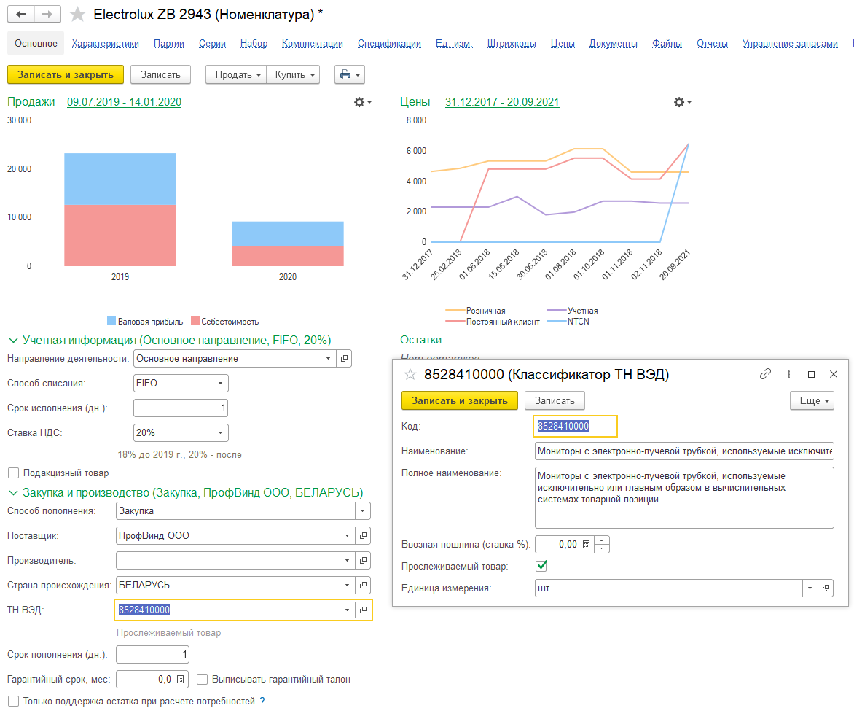Click Записать и закрыть in ТН ВЭД window
This screenshot has width=854, height=711.
[x=460, y=401]
